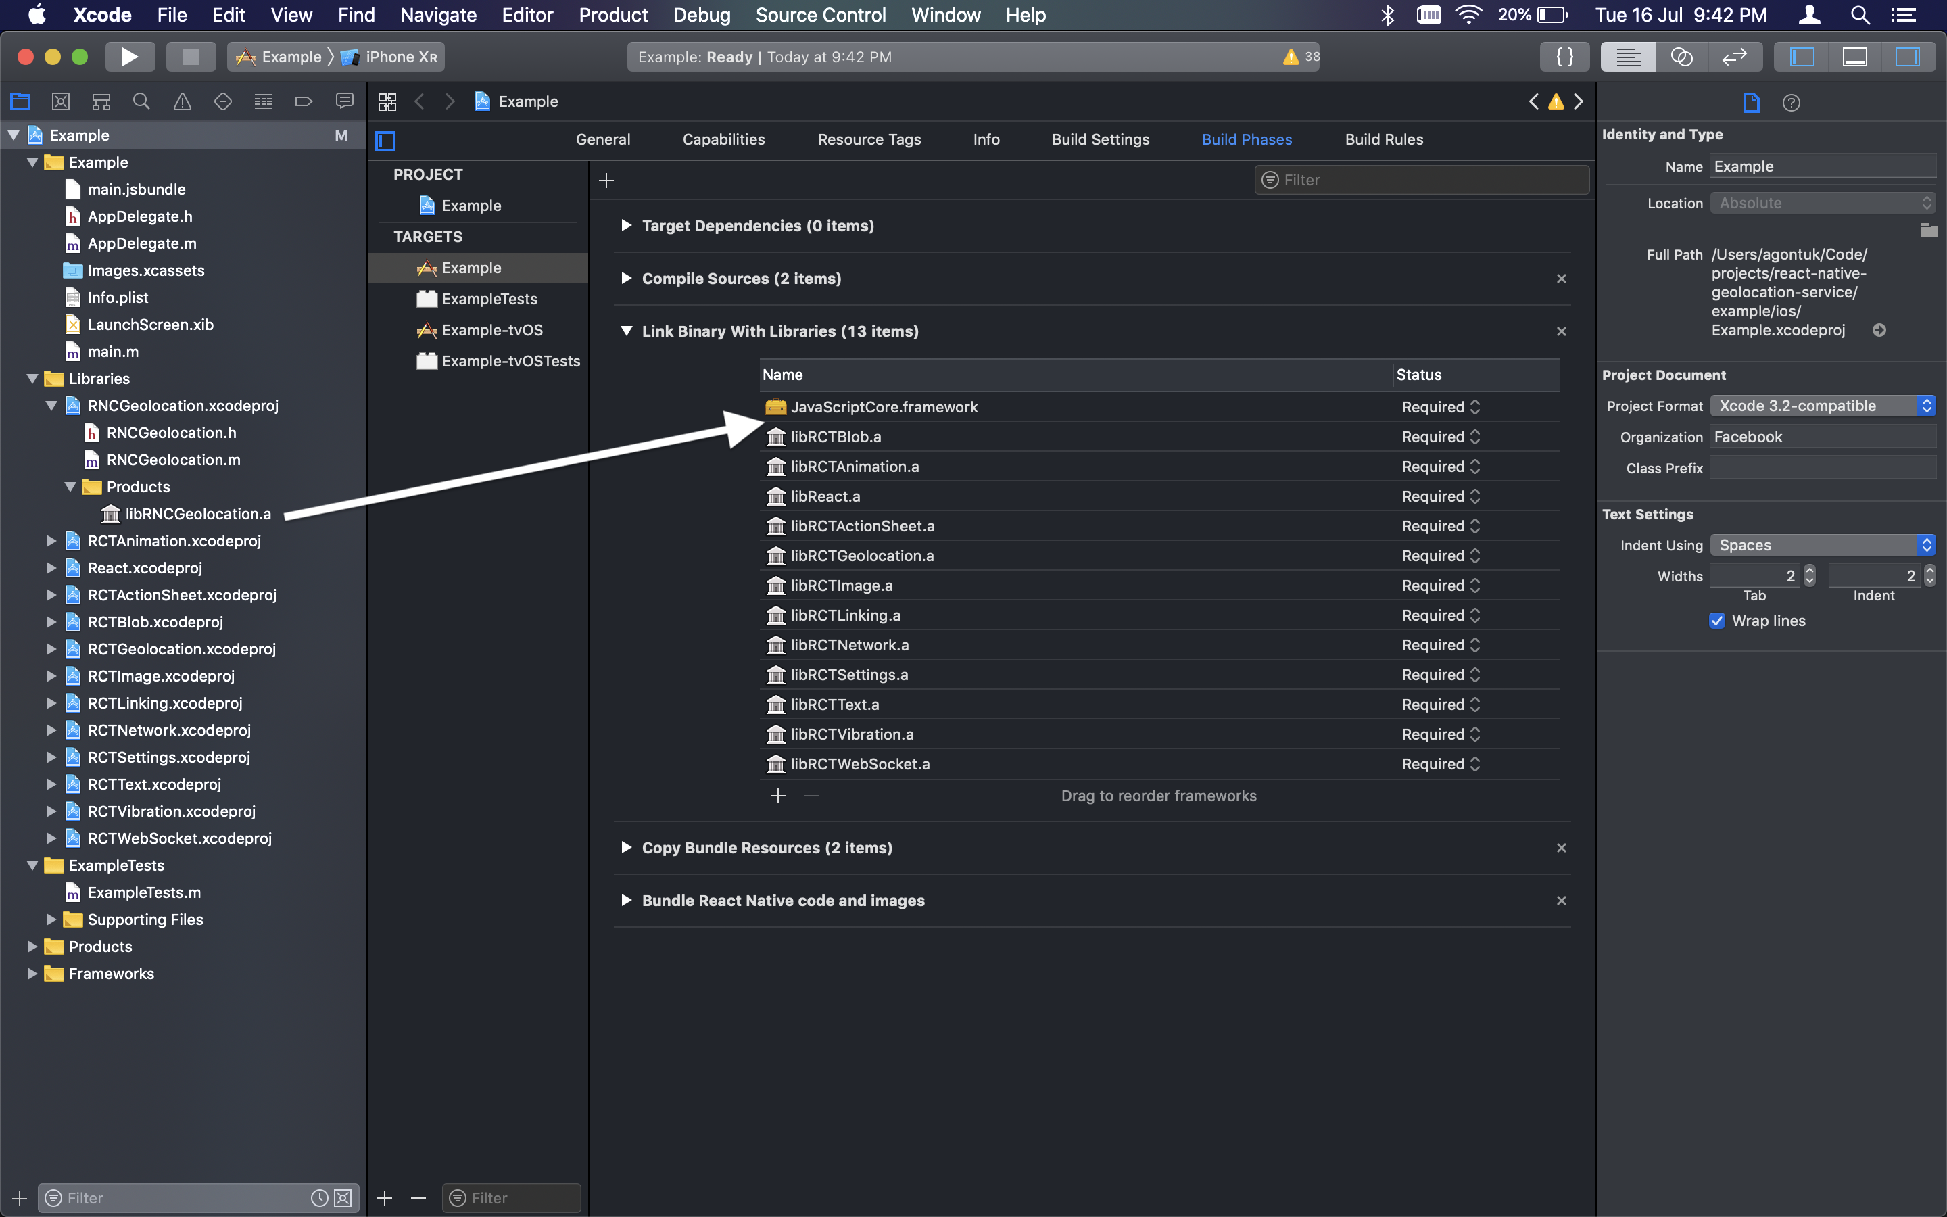Click the project navigator icon
Viewport: 1947px width, 1217px height.
20,101
